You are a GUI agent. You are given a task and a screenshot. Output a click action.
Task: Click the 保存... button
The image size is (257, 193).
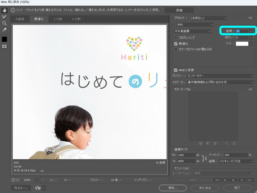pos(173,188)
